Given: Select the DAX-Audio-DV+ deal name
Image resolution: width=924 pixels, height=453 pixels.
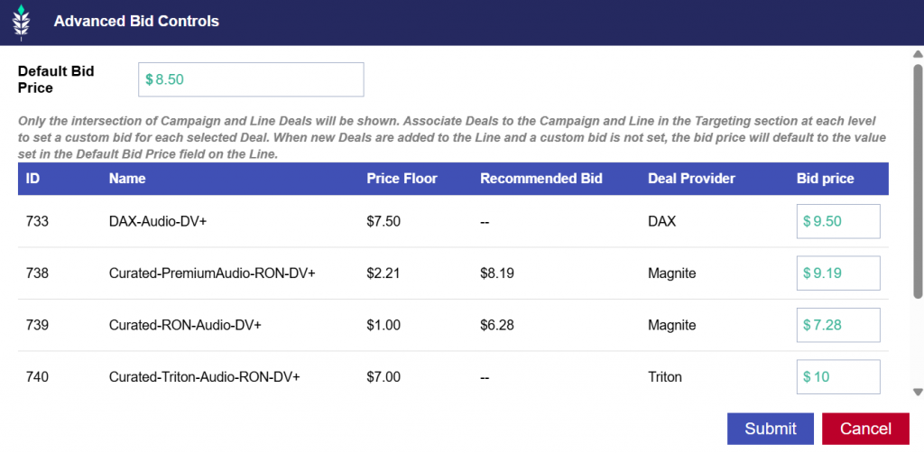Looking at the screenshot, I should click(x=157, y=221).
